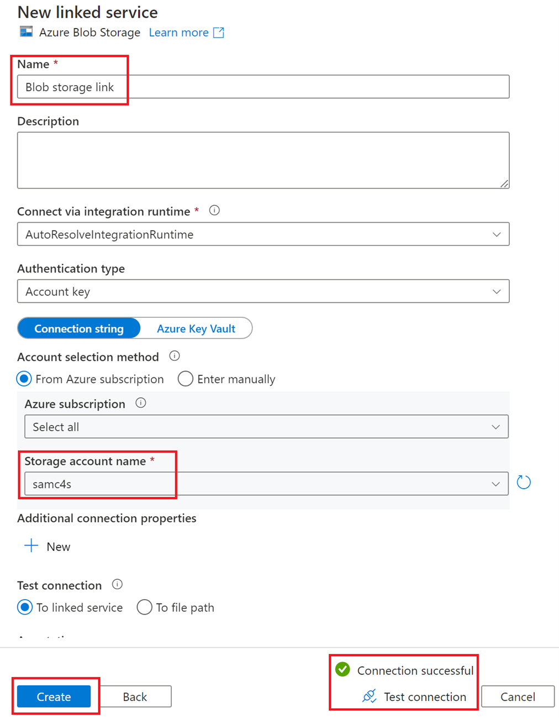Image resolution: width=559 pixels, height=718 pixels.
Task: Click the Connection successful status text
Action: 415,670
